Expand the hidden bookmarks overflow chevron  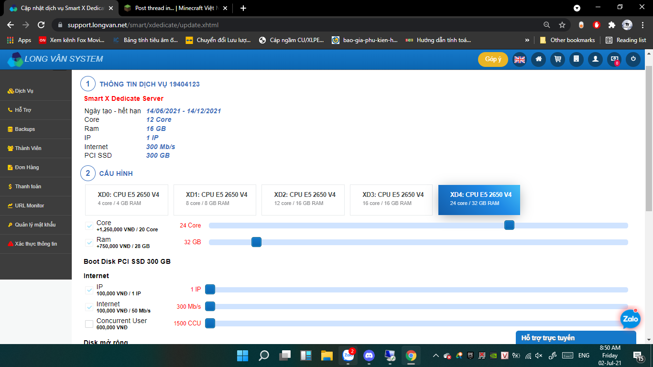[x=527, y=40]
